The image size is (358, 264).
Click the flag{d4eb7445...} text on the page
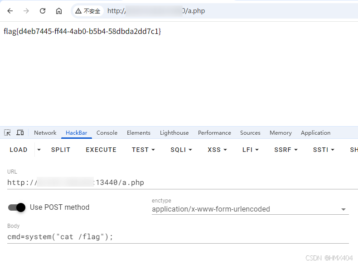click(x=82, y=31)
